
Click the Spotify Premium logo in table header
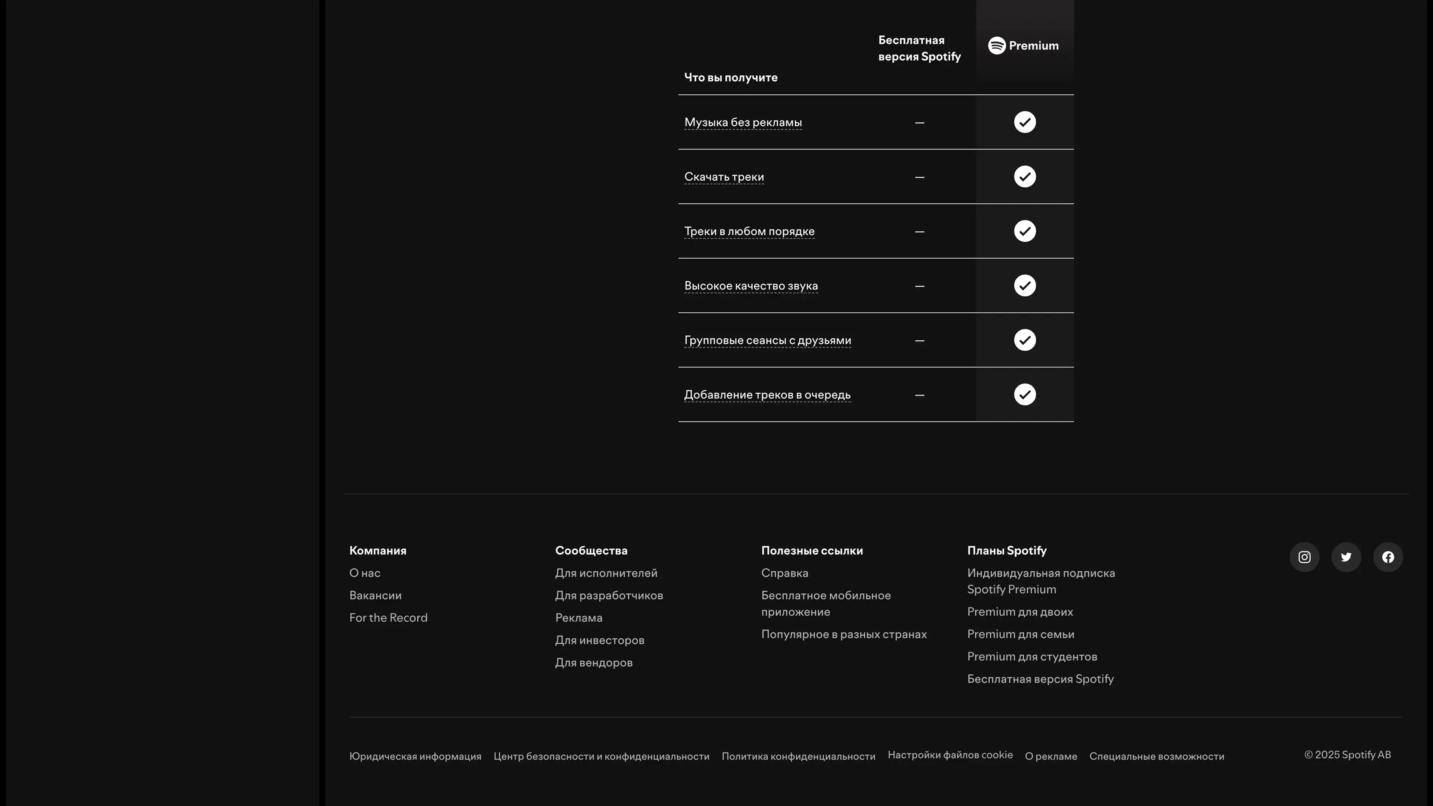pos(1023,46)
